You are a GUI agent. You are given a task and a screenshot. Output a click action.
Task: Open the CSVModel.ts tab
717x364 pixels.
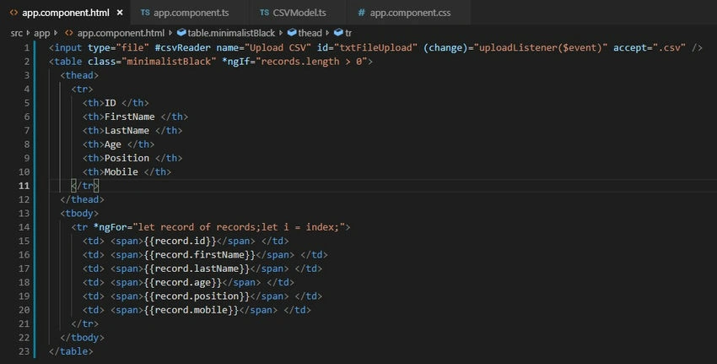tap(293, 13)
